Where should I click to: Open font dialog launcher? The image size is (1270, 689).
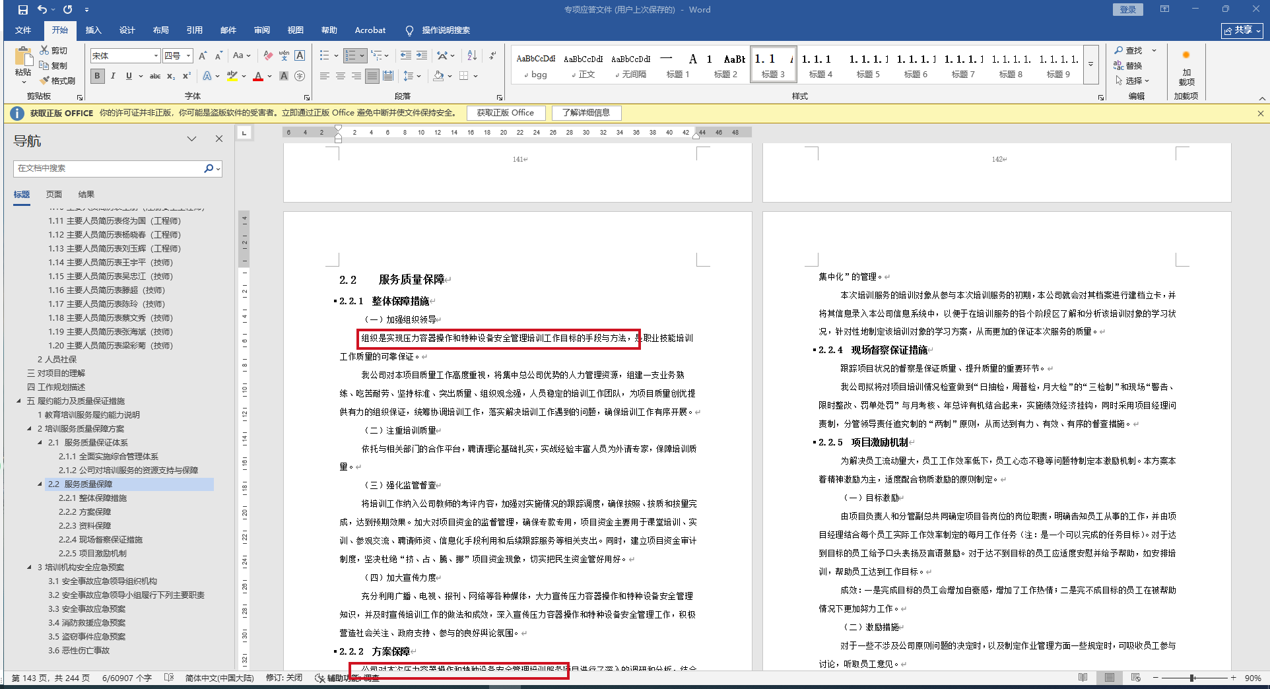(x=307, y=97)
